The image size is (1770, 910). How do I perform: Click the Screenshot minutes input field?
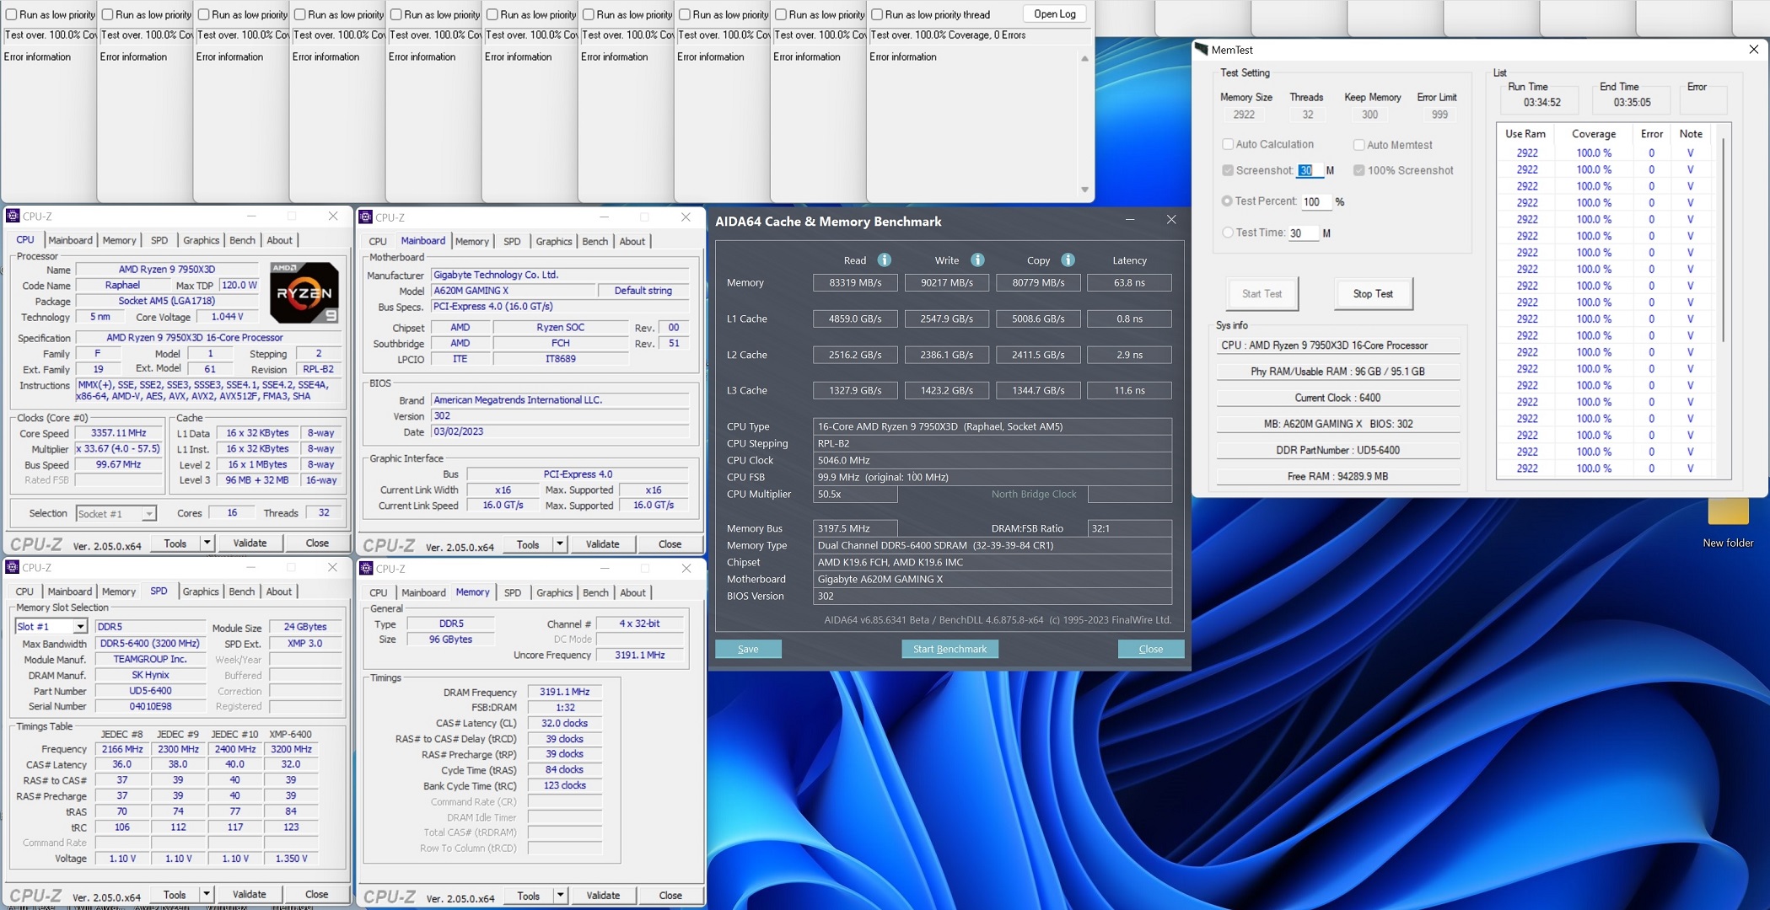1310,170
